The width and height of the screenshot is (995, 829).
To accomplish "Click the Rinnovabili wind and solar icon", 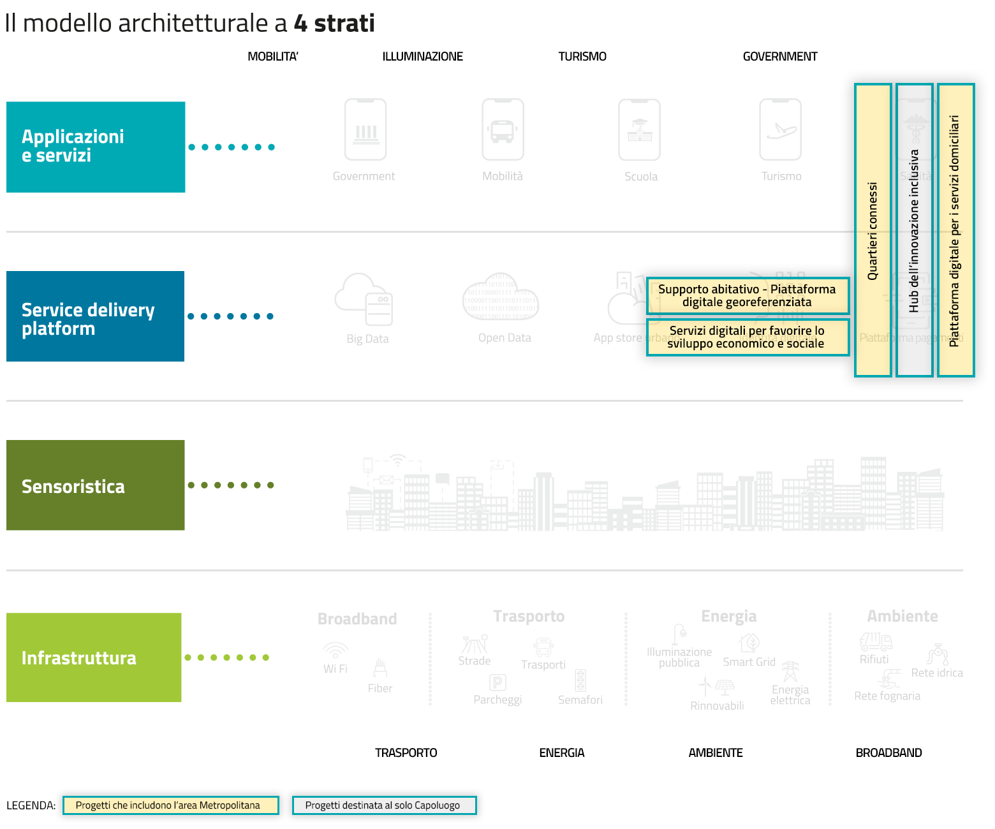I will (717, 687).
